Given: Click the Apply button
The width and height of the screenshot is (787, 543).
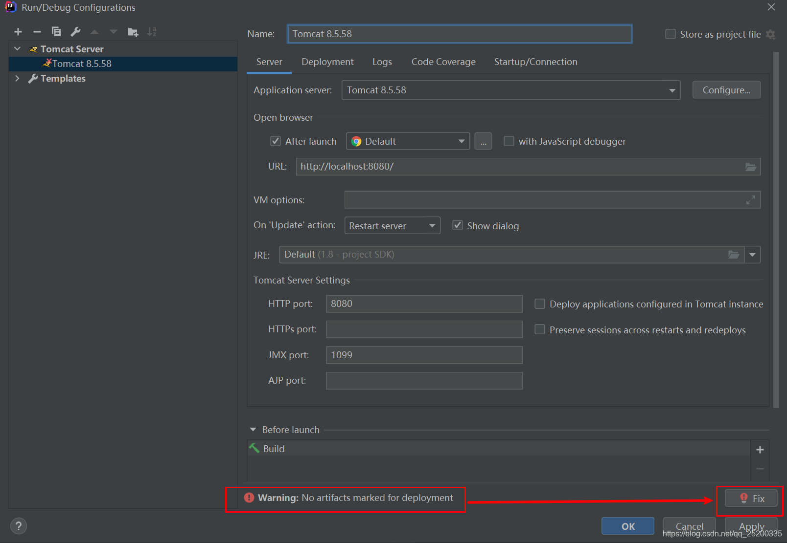Looking at the screenshot, I should click(751, 526).
